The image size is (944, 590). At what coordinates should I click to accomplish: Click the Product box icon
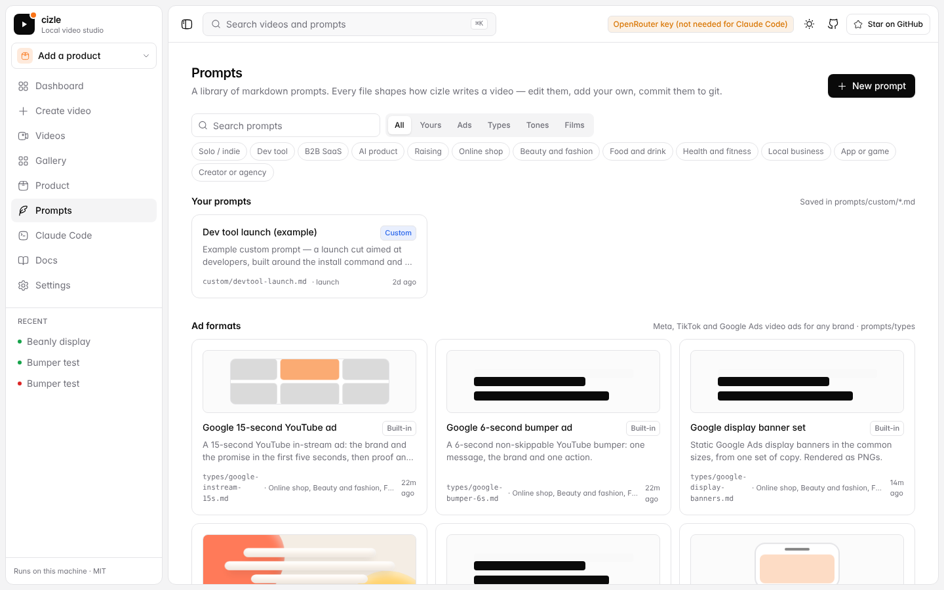point(24,186)
